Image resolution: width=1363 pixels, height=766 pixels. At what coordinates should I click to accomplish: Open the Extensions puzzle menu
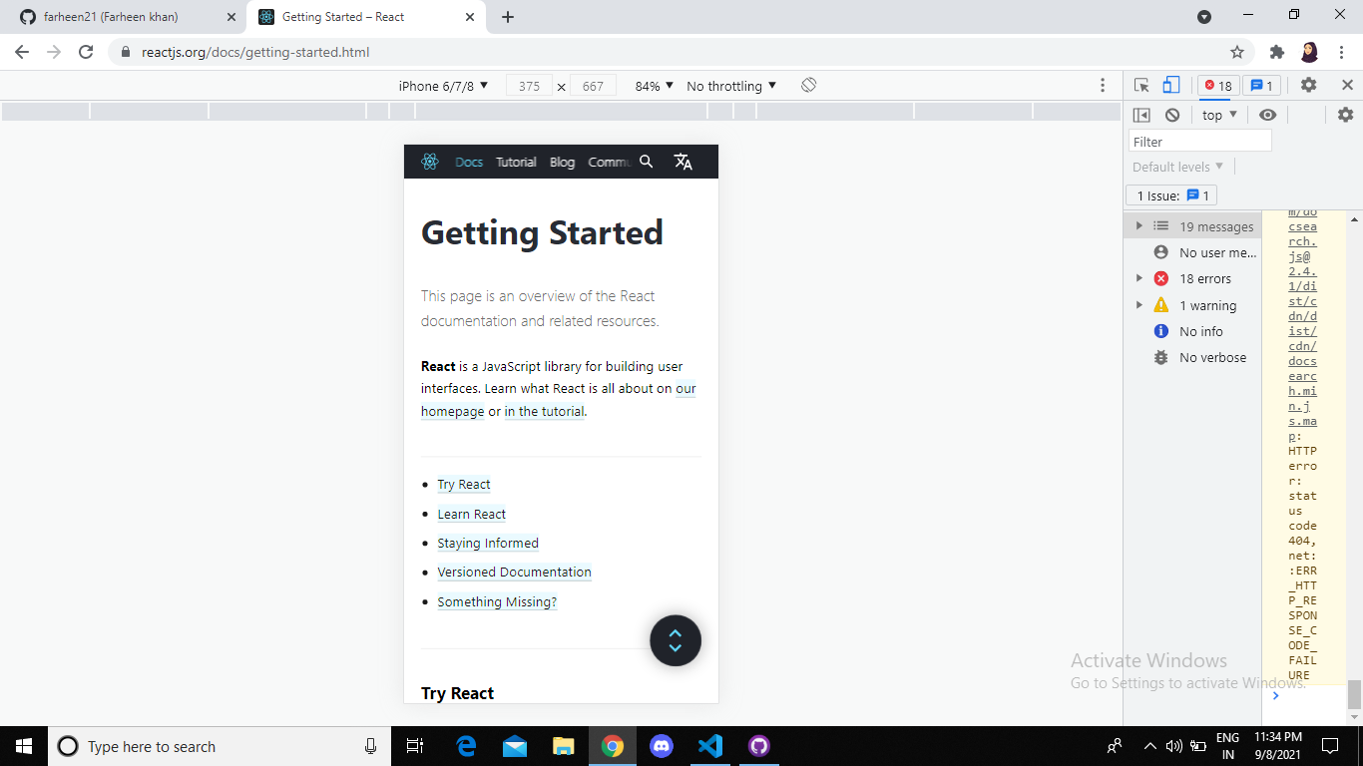(x=1277, y=52)
